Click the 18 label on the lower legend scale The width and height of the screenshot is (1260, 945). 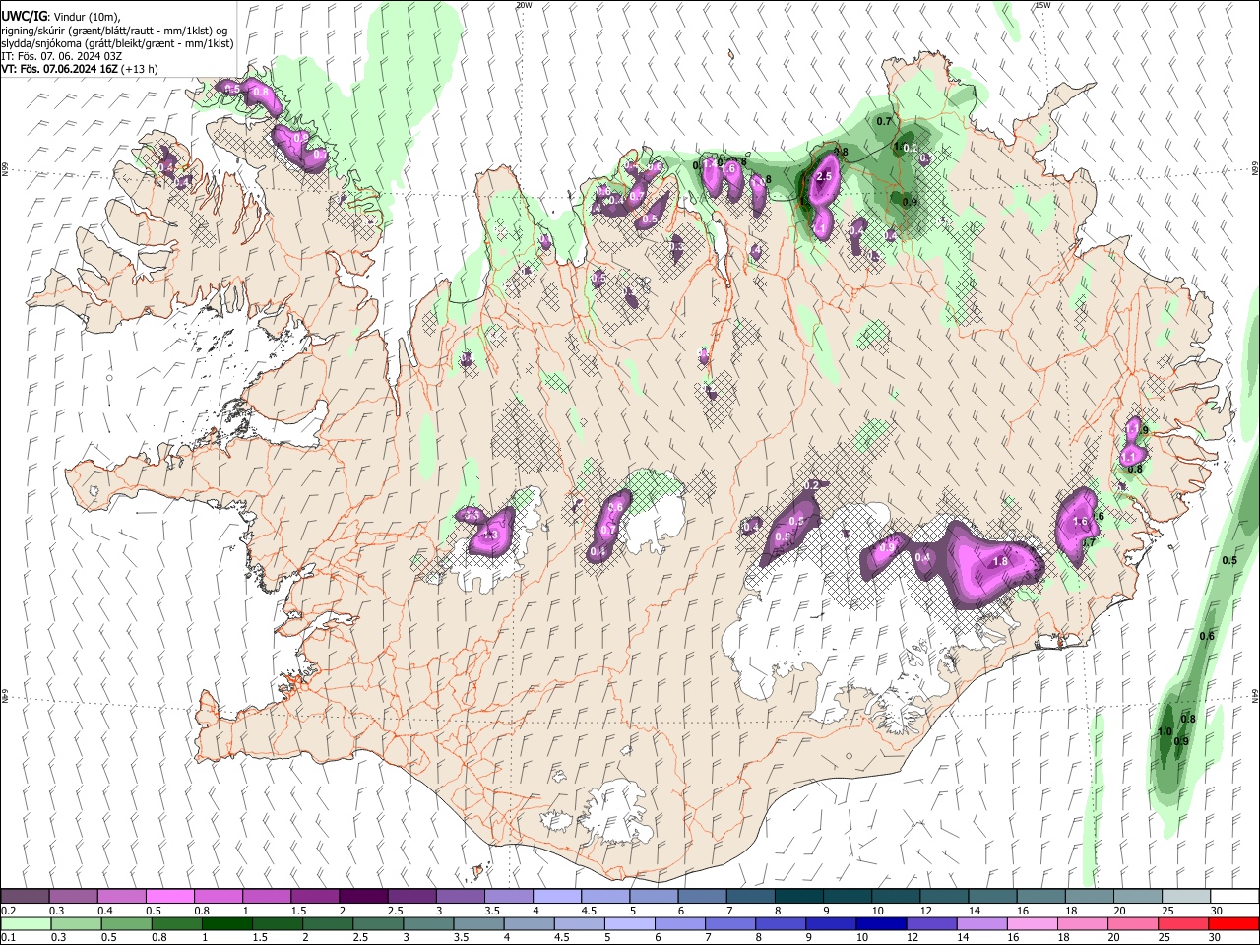1064,937
